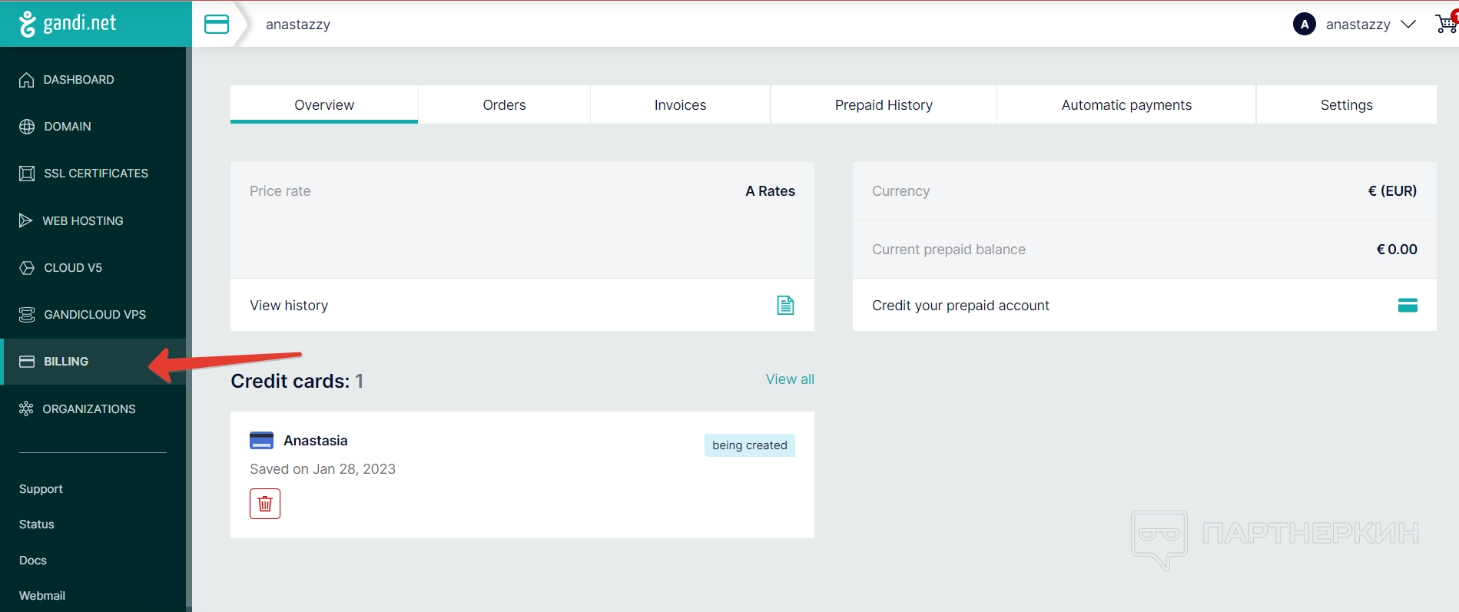The width and height of the screenshot is (1459, 612).
Task: Open GandiCloud VPS section
Action: pos(93,315)
